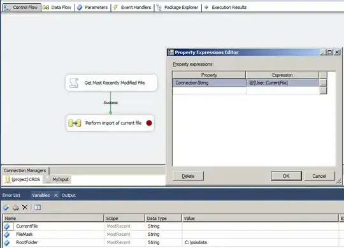This screenshot has width=344, height=248.
Task: Click the Cancel button in expressions editor
Action: click(x=319, y=176)
